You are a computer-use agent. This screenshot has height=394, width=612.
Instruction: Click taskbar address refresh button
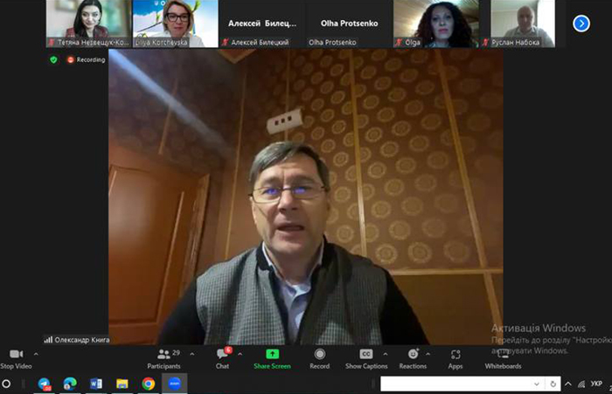(553, 384)
